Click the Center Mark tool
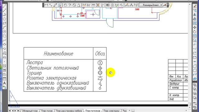Viewport: 199px width, 112px height. 112,5
